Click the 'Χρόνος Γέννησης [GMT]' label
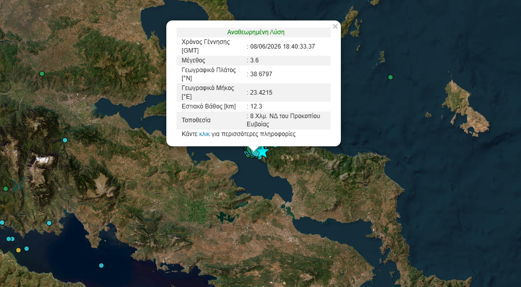The width and height of the screenshot is (521, 287). pyautogui.click(x=205, y=47)
